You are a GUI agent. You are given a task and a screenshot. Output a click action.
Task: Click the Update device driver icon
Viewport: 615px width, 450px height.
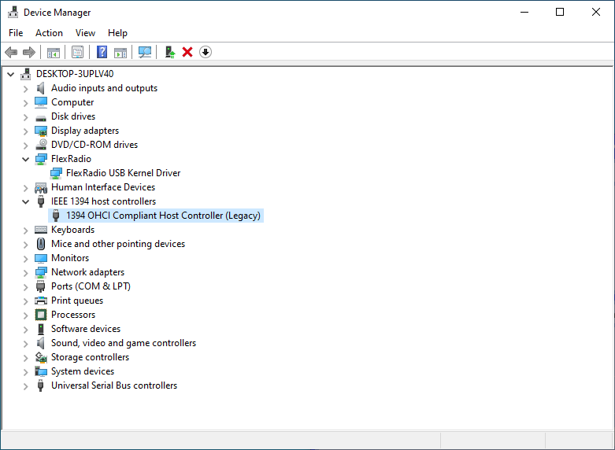click(x=170, y=52)
